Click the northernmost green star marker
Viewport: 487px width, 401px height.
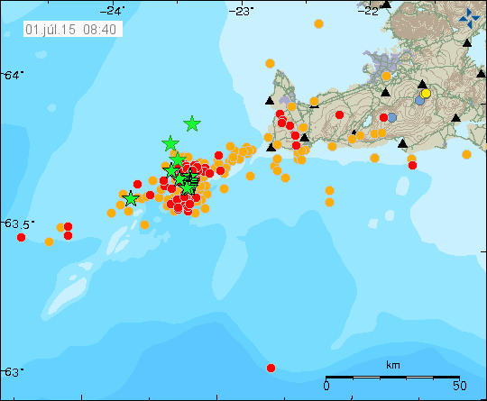click(192, 123)
